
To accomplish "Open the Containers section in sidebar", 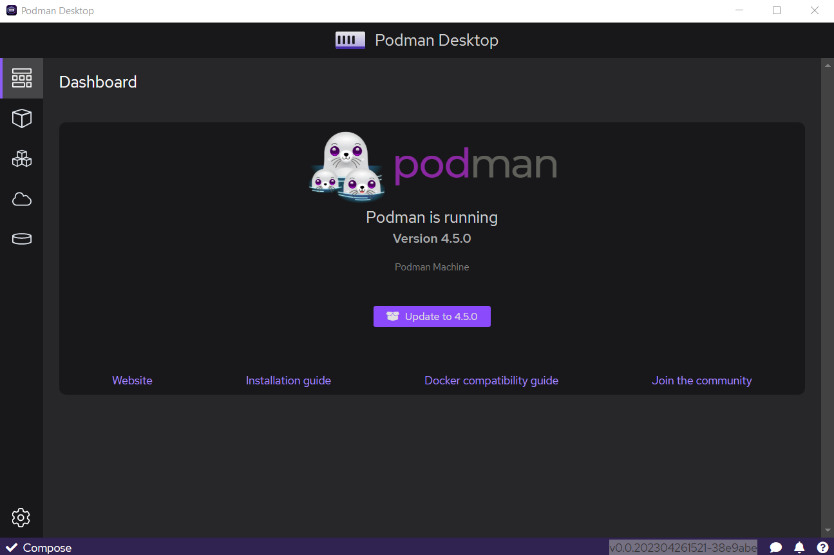I will point(22,118).
